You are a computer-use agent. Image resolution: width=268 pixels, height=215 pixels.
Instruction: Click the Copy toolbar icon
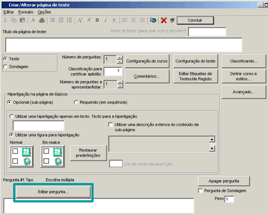point(14,20)
